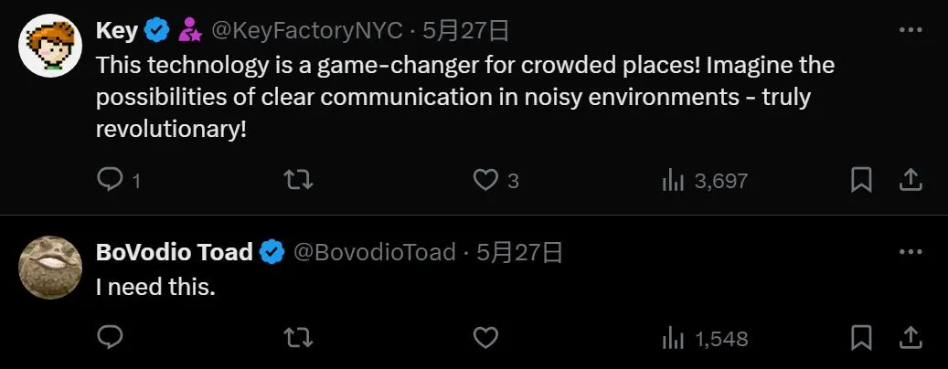This screenshot has width=948, height=369.
Task: Share BoVodio Toad's tweet
Action: pos(911,338)
